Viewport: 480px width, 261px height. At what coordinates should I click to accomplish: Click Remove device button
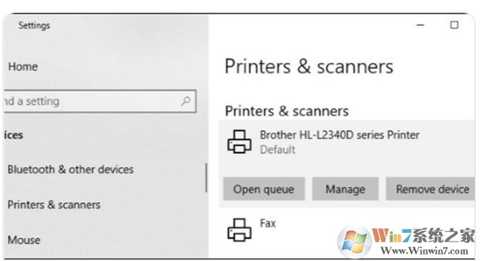tap(431, 189)
